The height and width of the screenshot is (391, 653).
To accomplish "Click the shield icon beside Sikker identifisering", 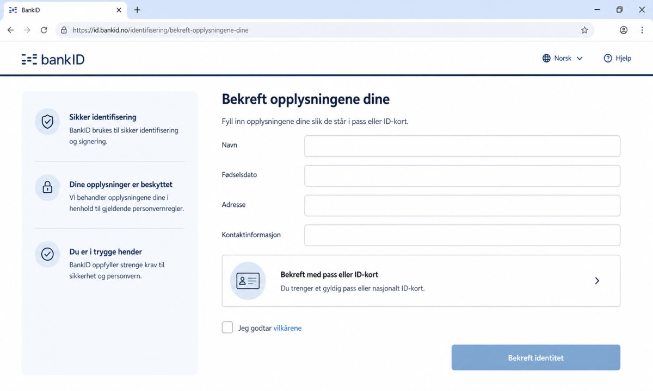I will (x=47, y=121).
